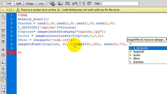The width and height of the screenshot is (167, 94).
Task: Click 'session_start();' on line 2
Action: [33, 19]
